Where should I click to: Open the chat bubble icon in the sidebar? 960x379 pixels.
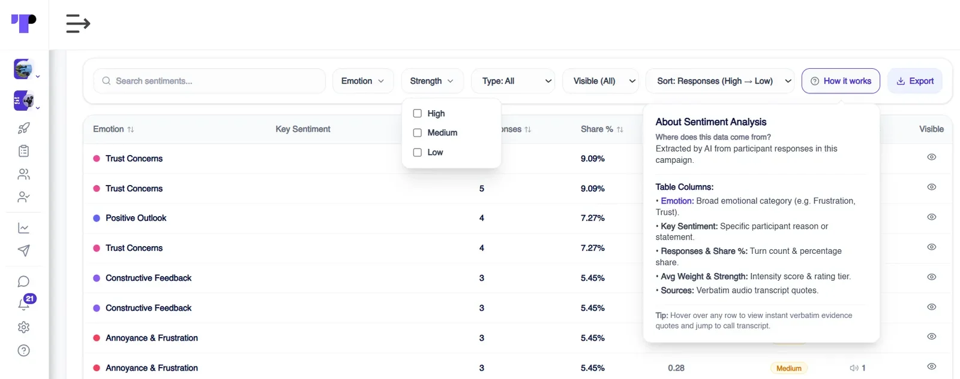point(24,281)
